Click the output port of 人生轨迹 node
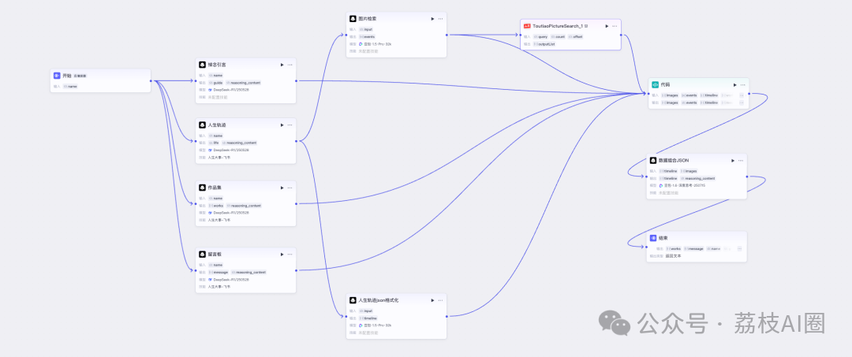The width and height of the screenshot is (852, 357). point(296,141)
